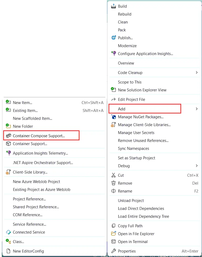This screenshot has height=257, width=202.
Task: Click the Build hammer icon
Action: [113, 6]
